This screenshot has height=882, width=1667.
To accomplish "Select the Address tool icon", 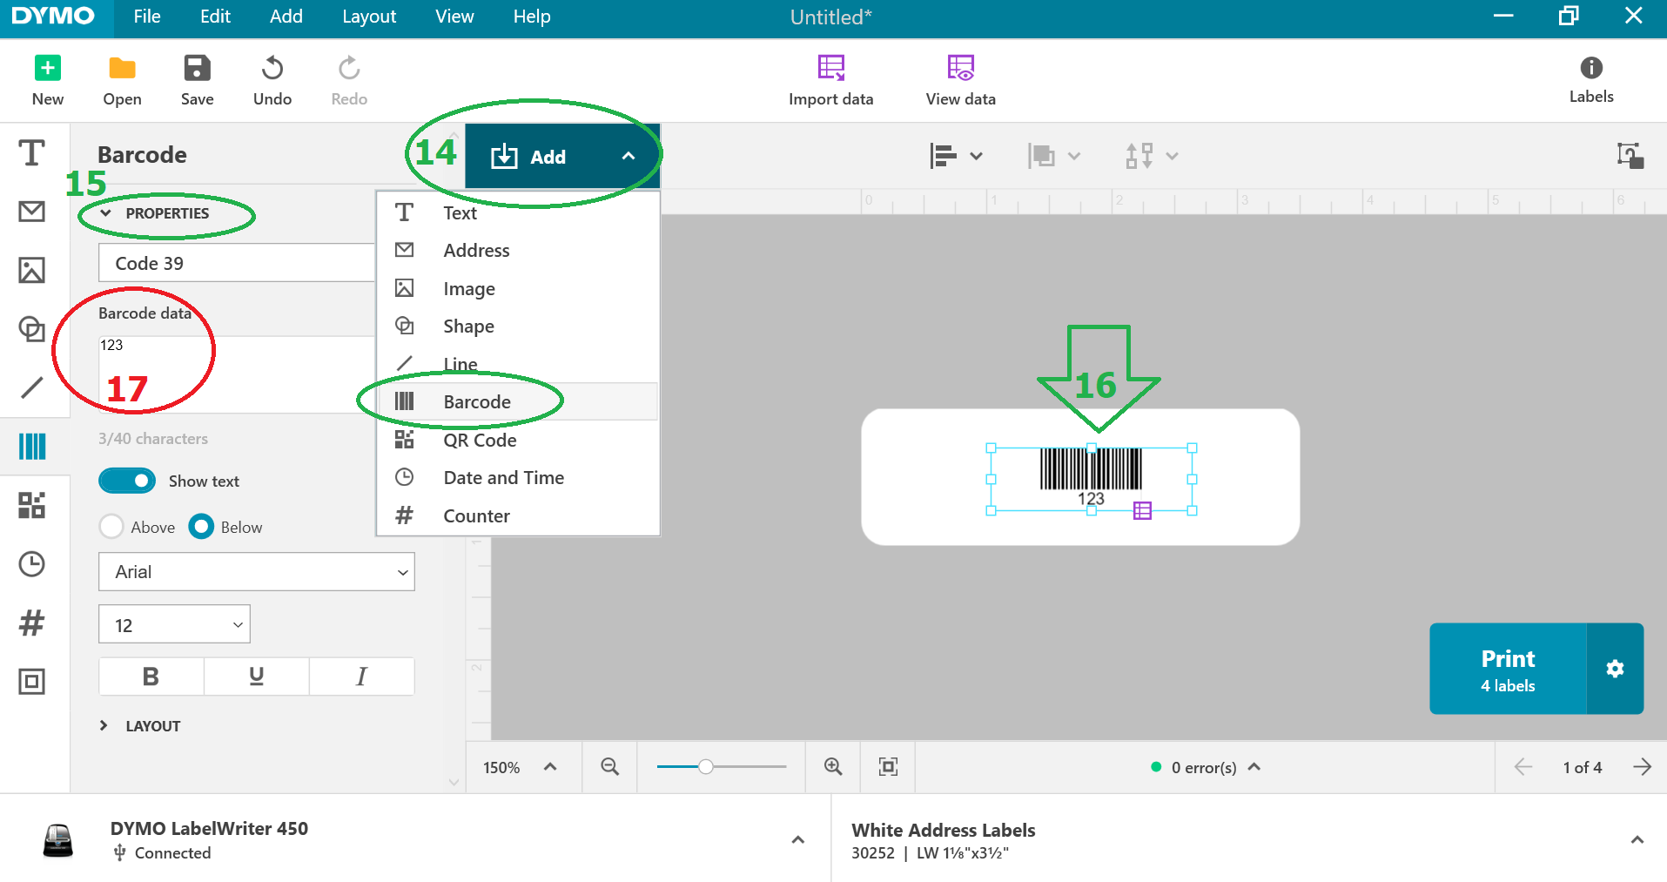I will (x=31, y=212).
